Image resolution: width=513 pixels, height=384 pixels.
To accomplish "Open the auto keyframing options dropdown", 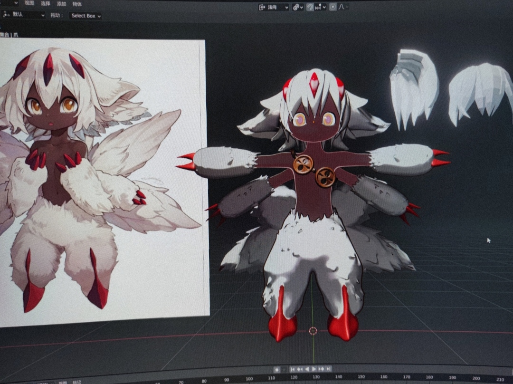I will (x=283, y=370).
